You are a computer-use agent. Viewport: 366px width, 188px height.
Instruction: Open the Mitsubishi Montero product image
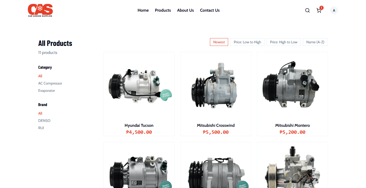click(292, 86)
